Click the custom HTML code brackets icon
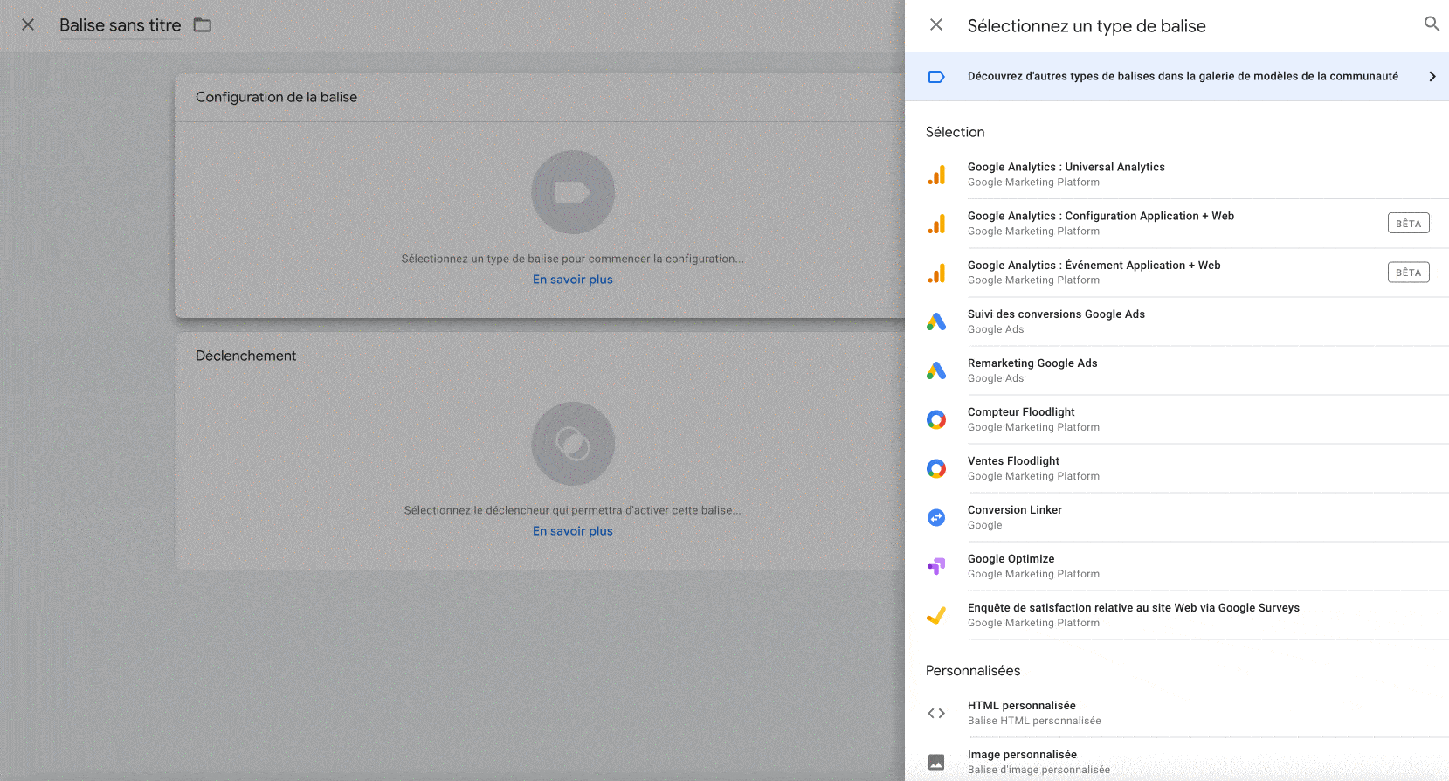Viewport: 1449px width, 781px height. point(936,713)
